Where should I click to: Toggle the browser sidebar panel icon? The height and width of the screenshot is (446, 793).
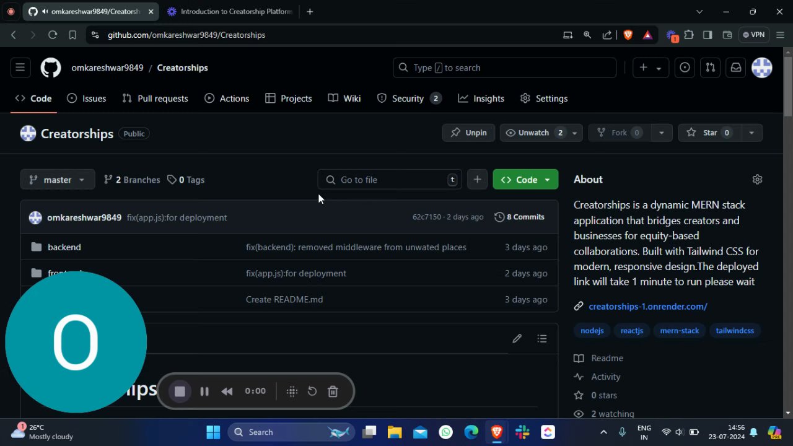click(x=708, y=35)
